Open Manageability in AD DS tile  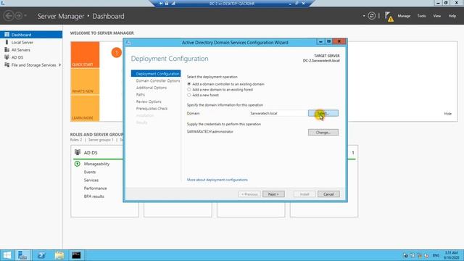96,164
